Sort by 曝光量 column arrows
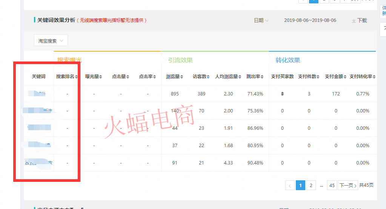Screen dimensions: 386x209 (101, 77)
